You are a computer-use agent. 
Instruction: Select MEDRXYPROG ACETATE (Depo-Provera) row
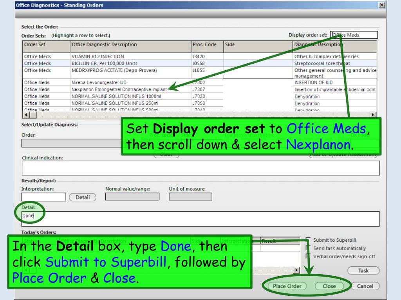point(199,73)
